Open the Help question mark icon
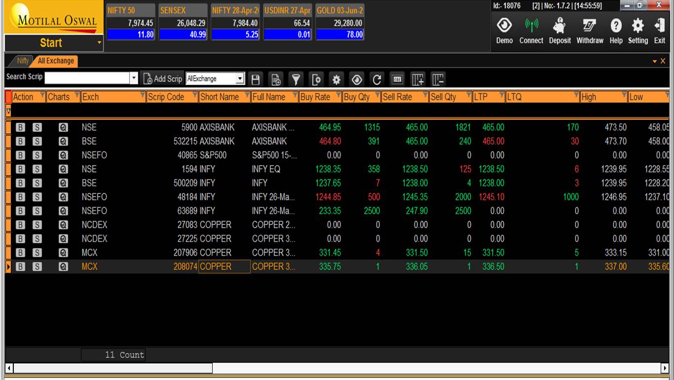Viewport: 674px width, 380px height. (x=616, y=30)
